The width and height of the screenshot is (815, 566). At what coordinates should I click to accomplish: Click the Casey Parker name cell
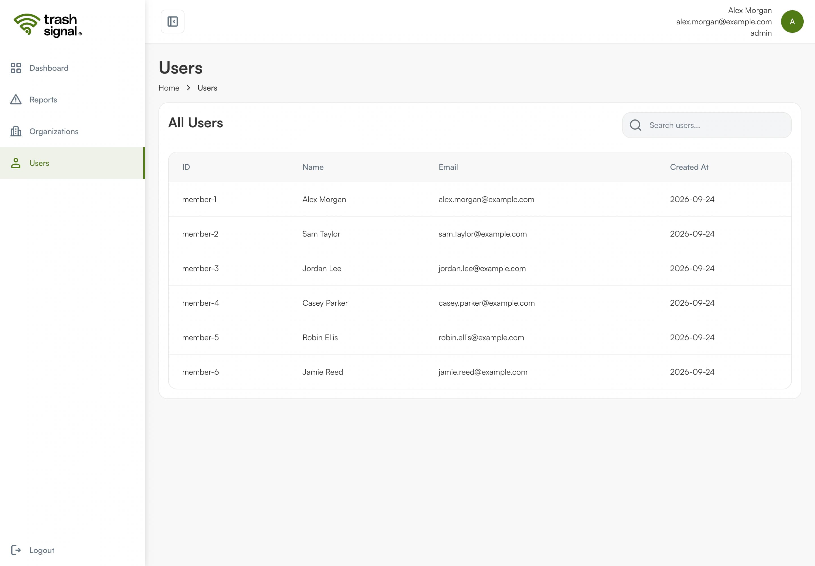325,303
